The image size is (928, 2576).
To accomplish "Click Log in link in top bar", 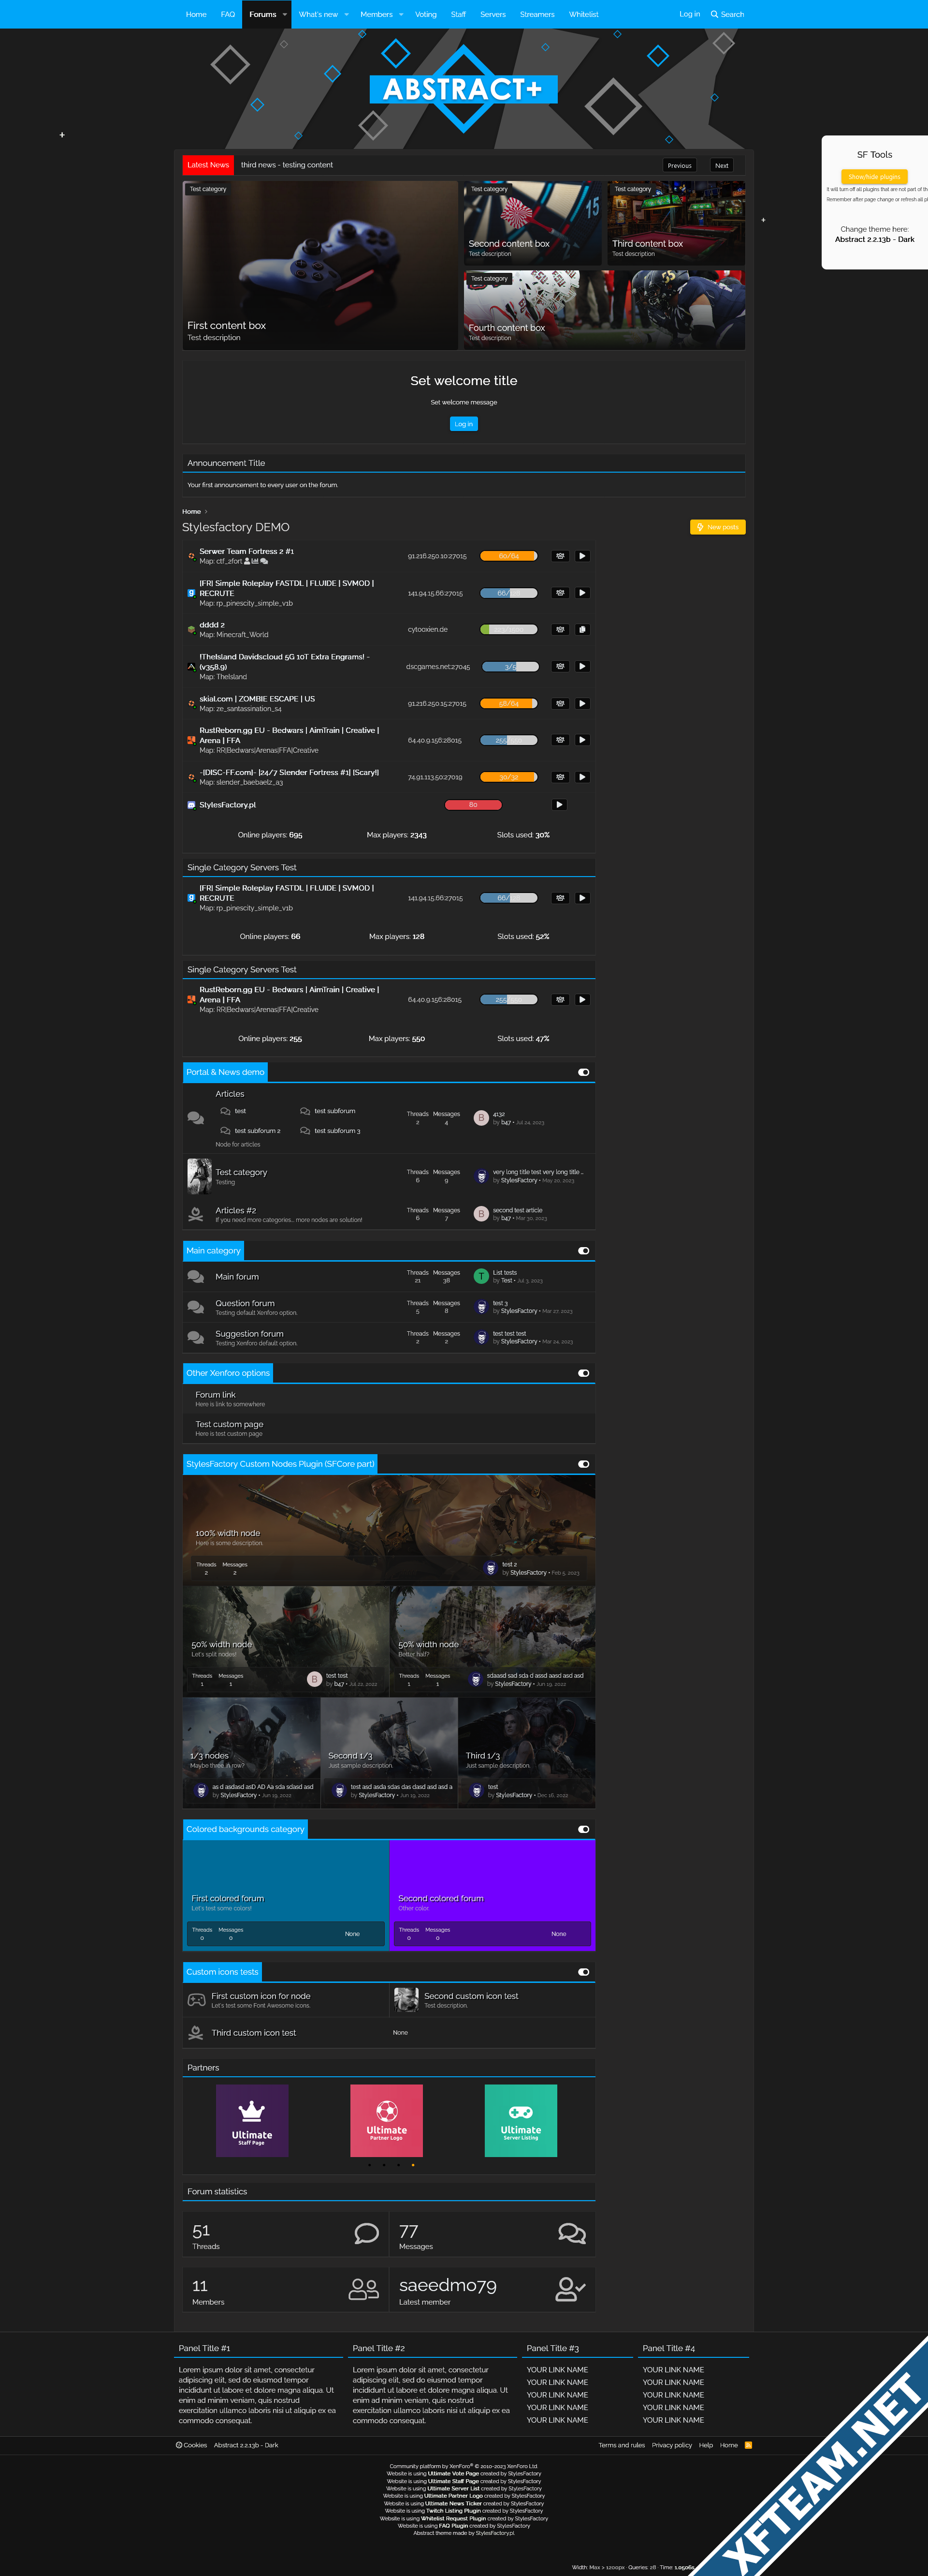I will click(689, 14).
